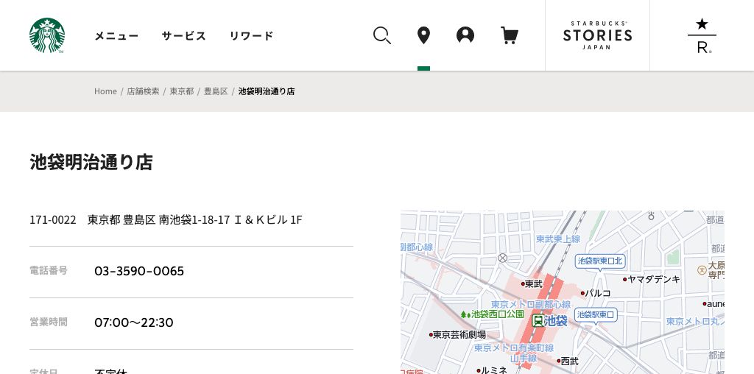Open Starbucks Stories Japan logo link

597,35
